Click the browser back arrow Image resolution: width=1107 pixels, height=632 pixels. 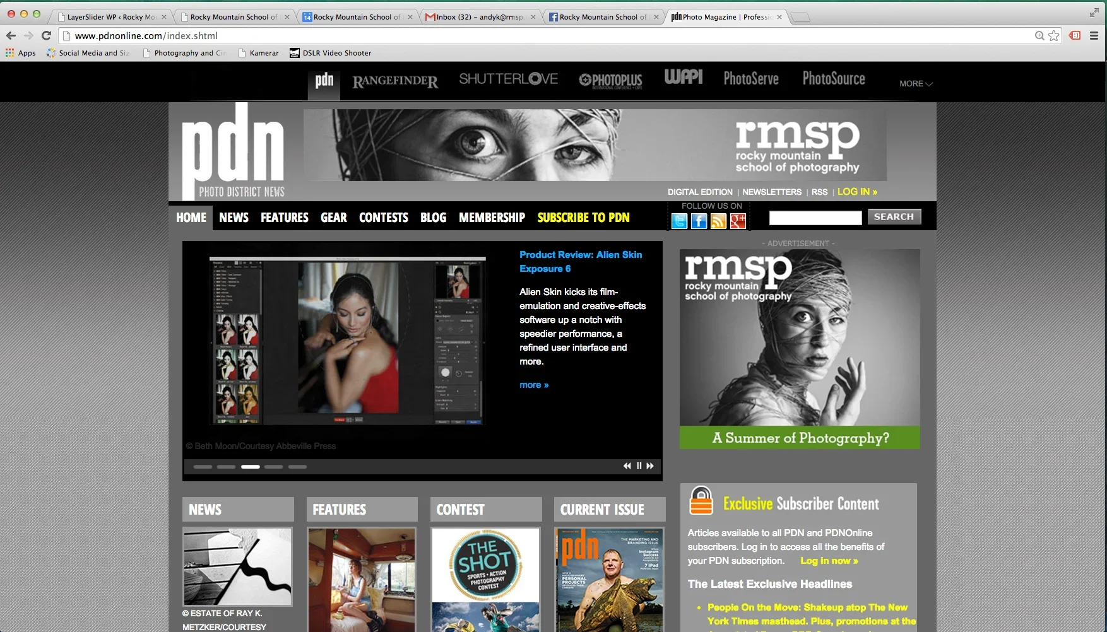11,36
